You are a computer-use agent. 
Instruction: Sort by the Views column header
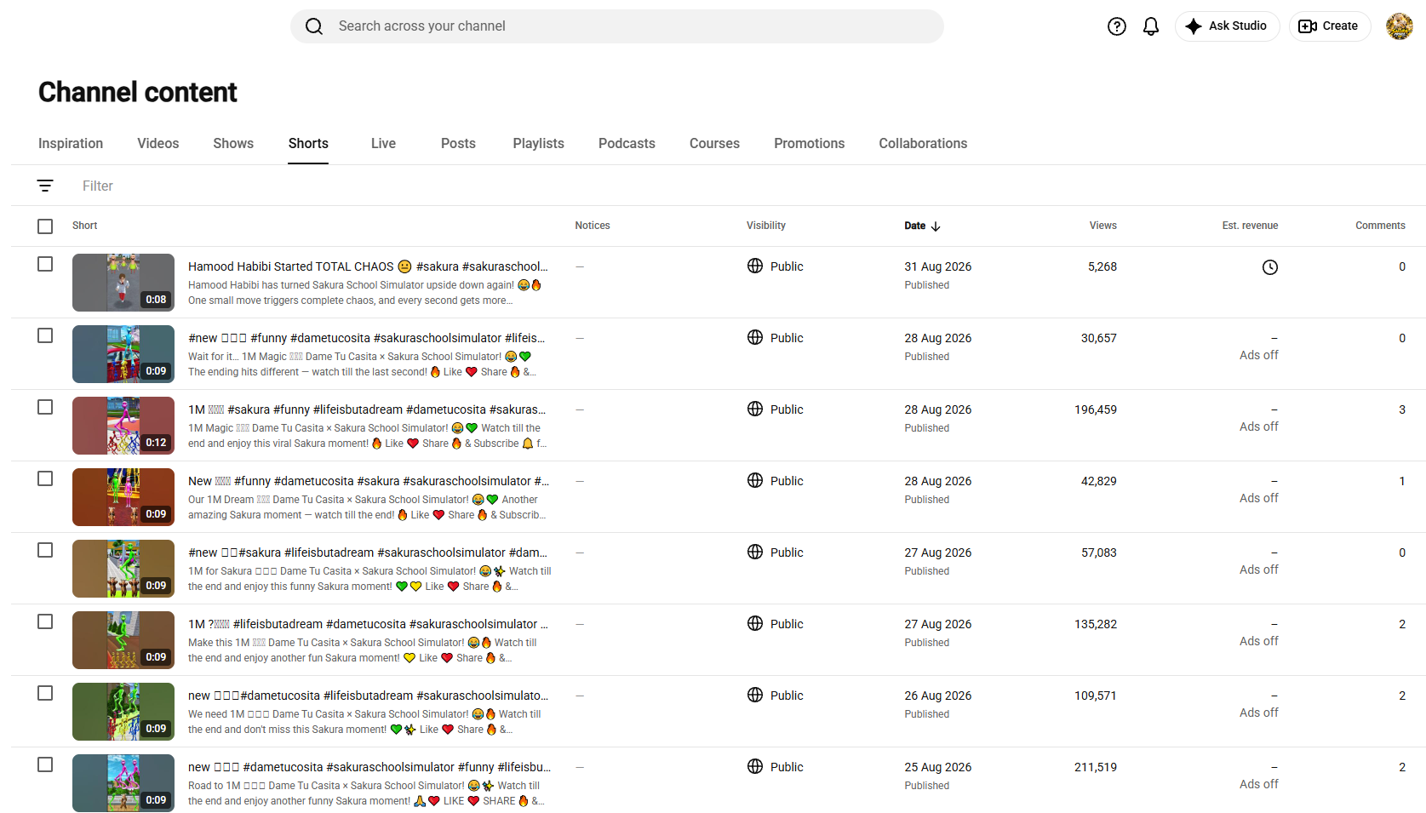(x=1102, y=226)
